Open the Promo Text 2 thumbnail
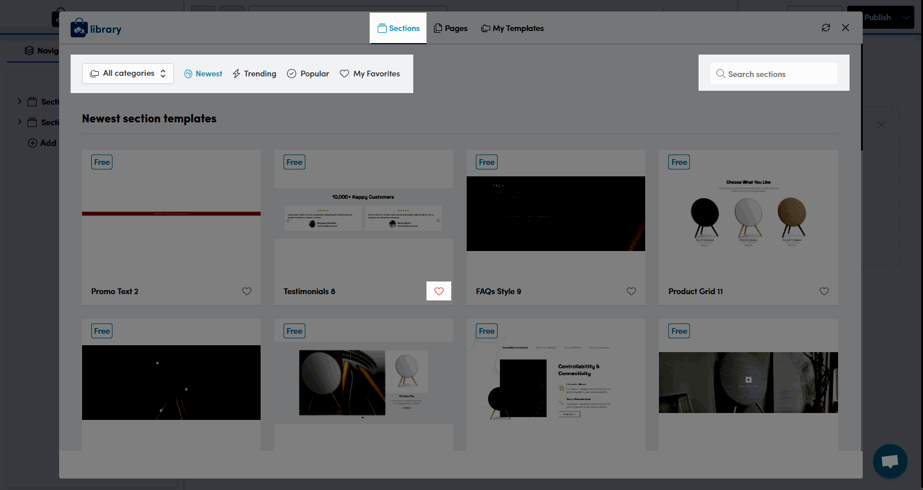Image resolution: width=923 pixels, height=490 pixels. [x=171, y=214]
